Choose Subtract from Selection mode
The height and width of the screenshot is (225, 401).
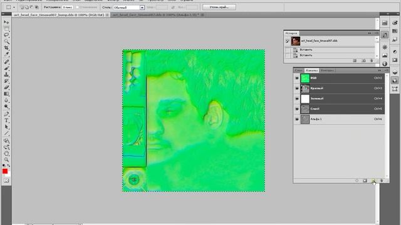pyautogui.click(x=32, y=7)
